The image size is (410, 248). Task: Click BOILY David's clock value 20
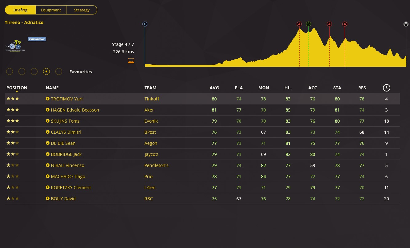(386, 199)
